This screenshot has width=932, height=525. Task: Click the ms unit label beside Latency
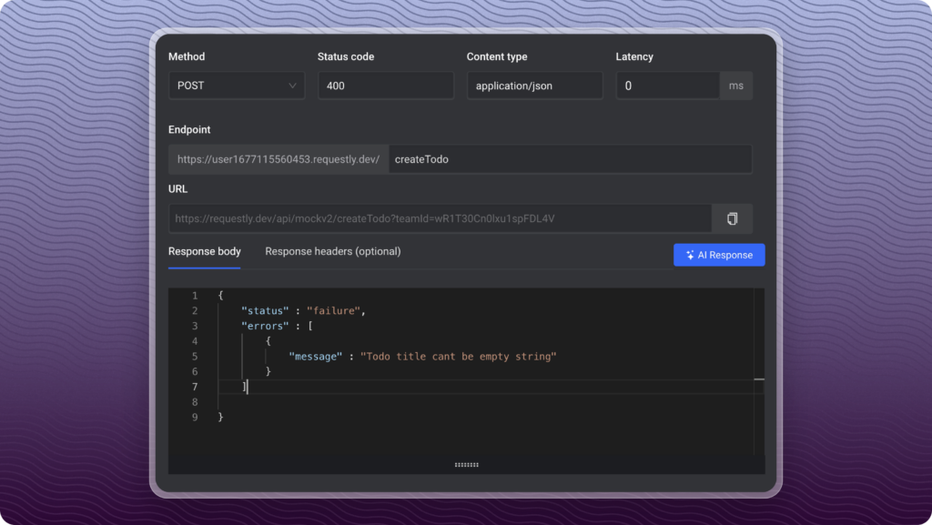tap(735, 86)
